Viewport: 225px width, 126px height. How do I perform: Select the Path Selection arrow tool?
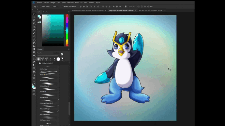[x=34, y=65]
